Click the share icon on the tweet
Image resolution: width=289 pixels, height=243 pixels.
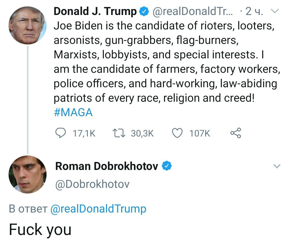pyautogui.click(x=235, y=133)
